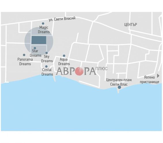Click the Panorama Dreams text label
Image resolution: width=163 pixels, height=143 pixels.
[x=25, y=62]
